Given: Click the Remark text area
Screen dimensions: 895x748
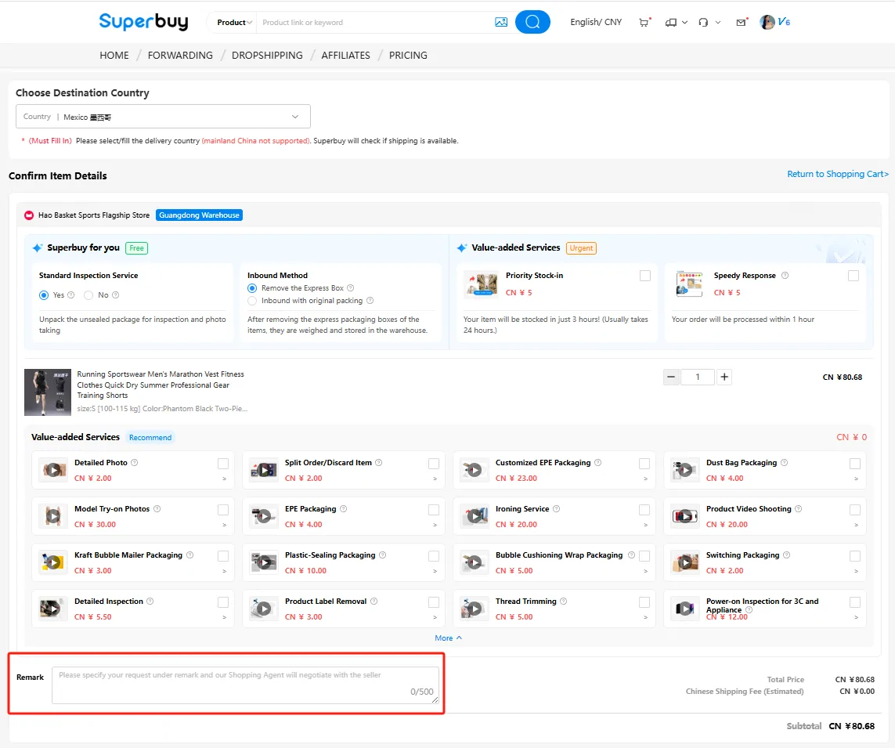Looking at the screenshot, I should (x=245, y=685).
